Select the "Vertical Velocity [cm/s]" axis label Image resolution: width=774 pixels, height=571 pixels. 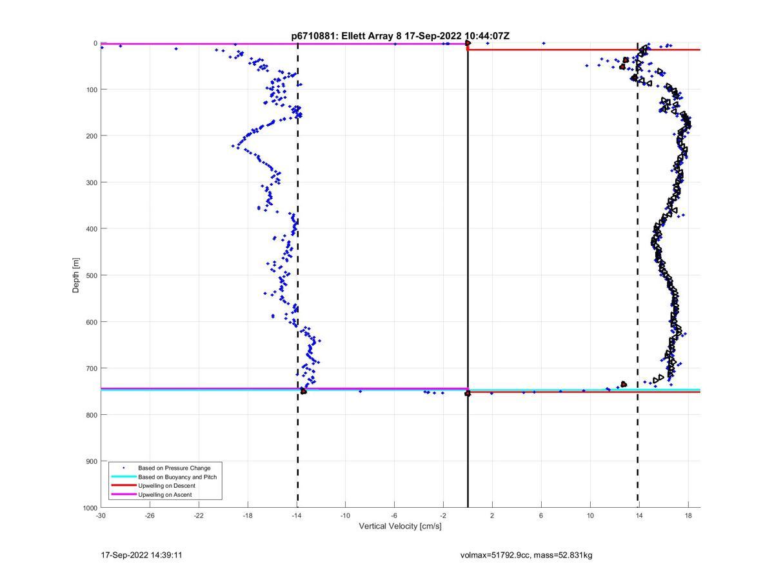(400, 526)
